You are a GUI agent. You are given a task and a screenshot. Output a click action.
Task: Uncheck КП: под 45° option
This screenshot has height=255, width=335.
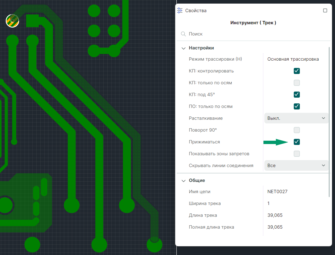point(296,95)
